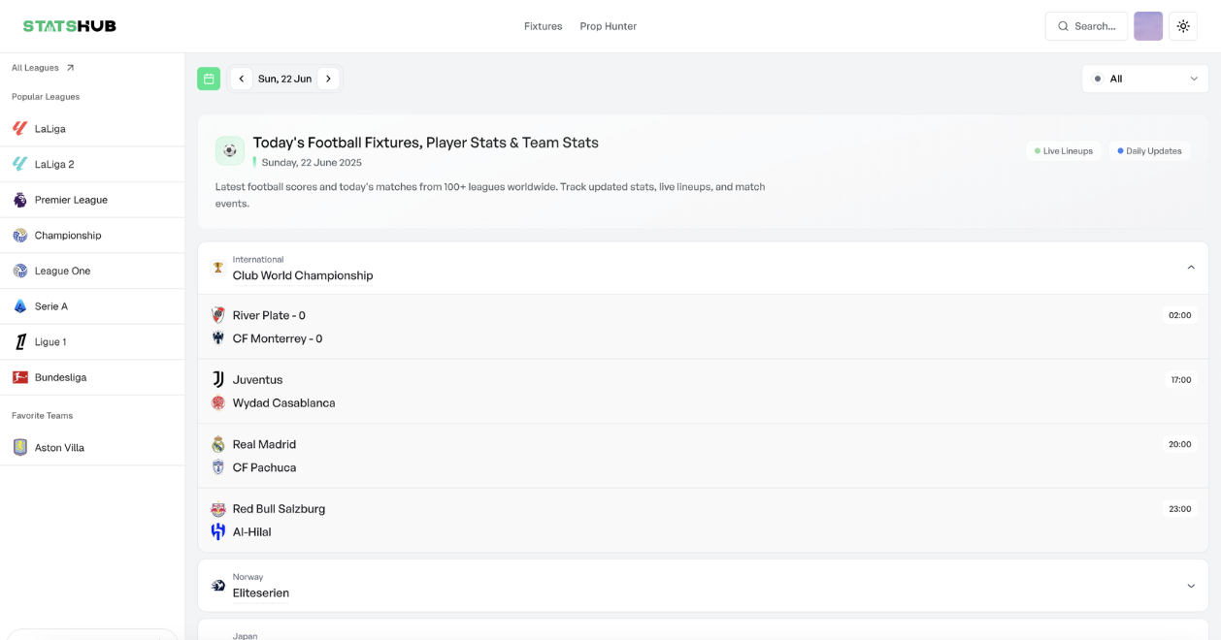Click the Real Madrid crest
The width and height of the screenshot is (1221, 640).
(218, 444)
